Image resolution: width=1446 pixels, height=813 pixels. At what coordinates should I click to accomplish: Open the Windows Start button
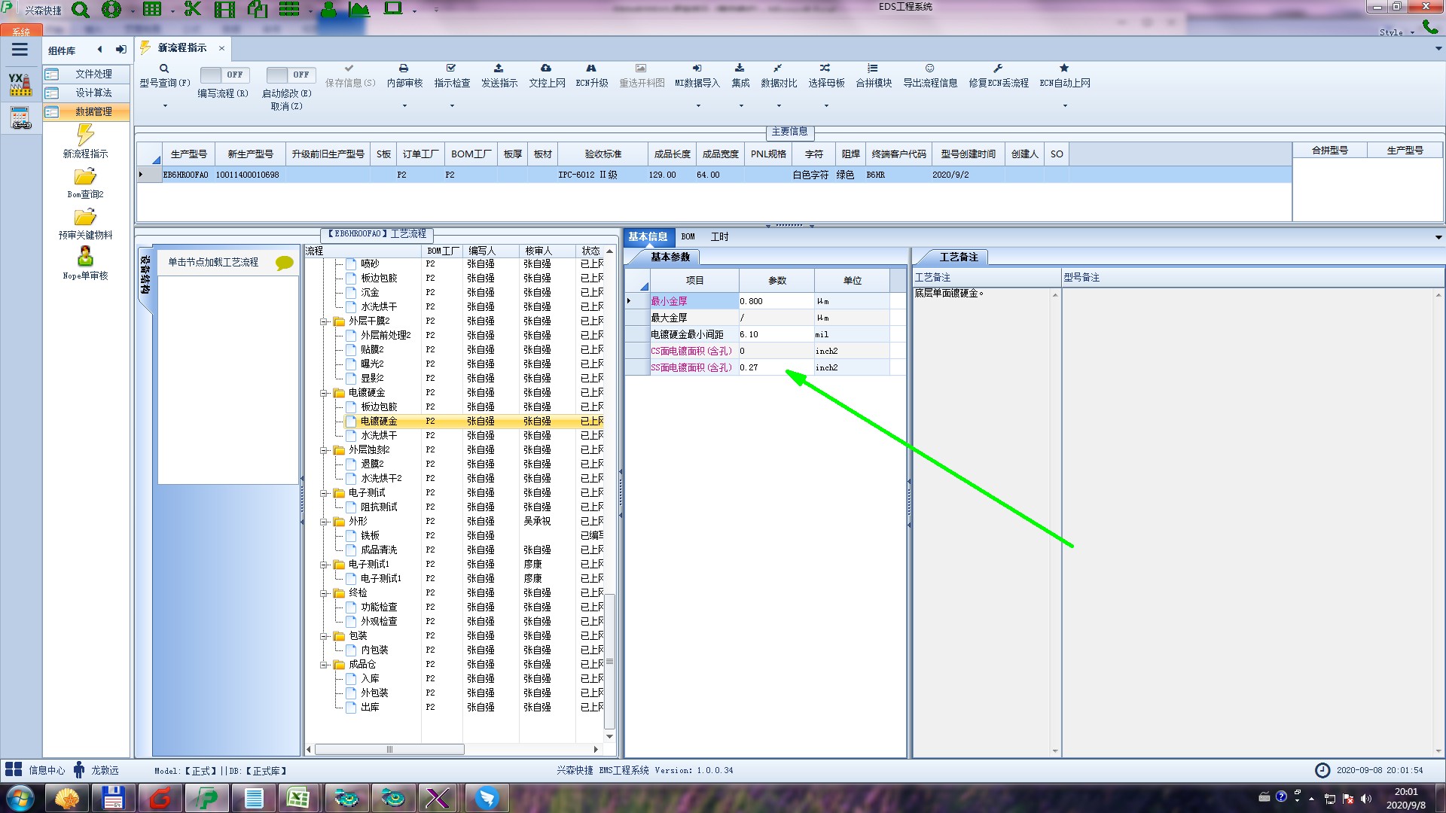click(x=20, y=798)
